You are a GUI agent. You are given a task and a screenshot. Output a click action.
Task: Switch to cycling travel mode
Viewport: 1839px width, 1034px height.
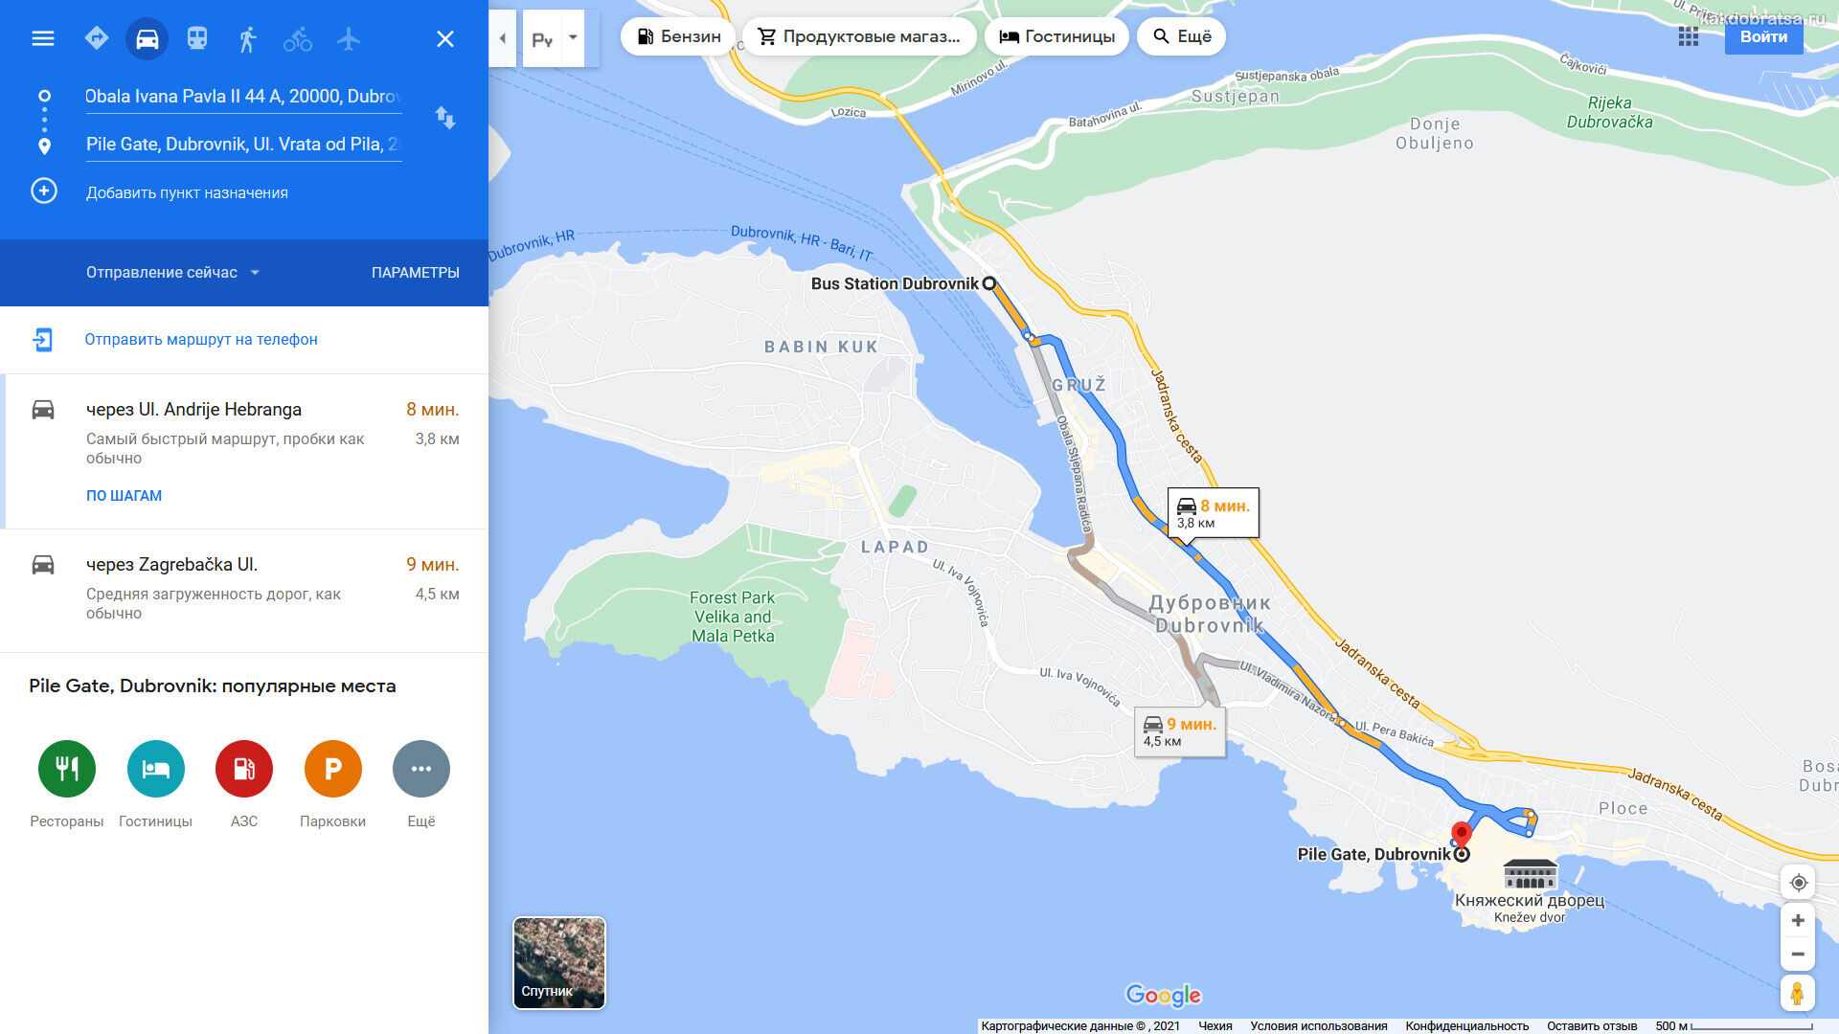[x=298, y=39]
